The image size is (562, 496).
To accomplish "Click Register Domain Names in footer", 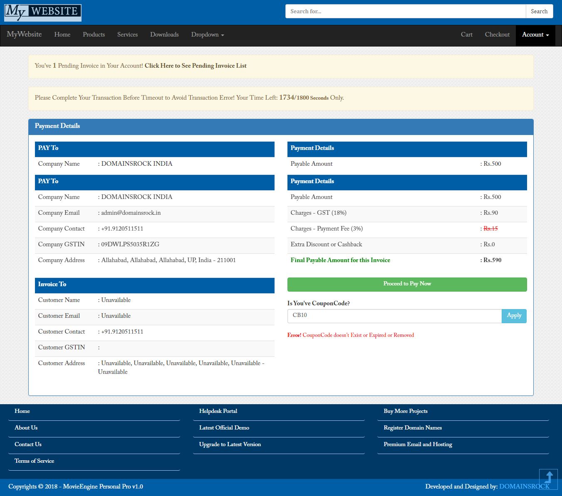I will [412, 428].
